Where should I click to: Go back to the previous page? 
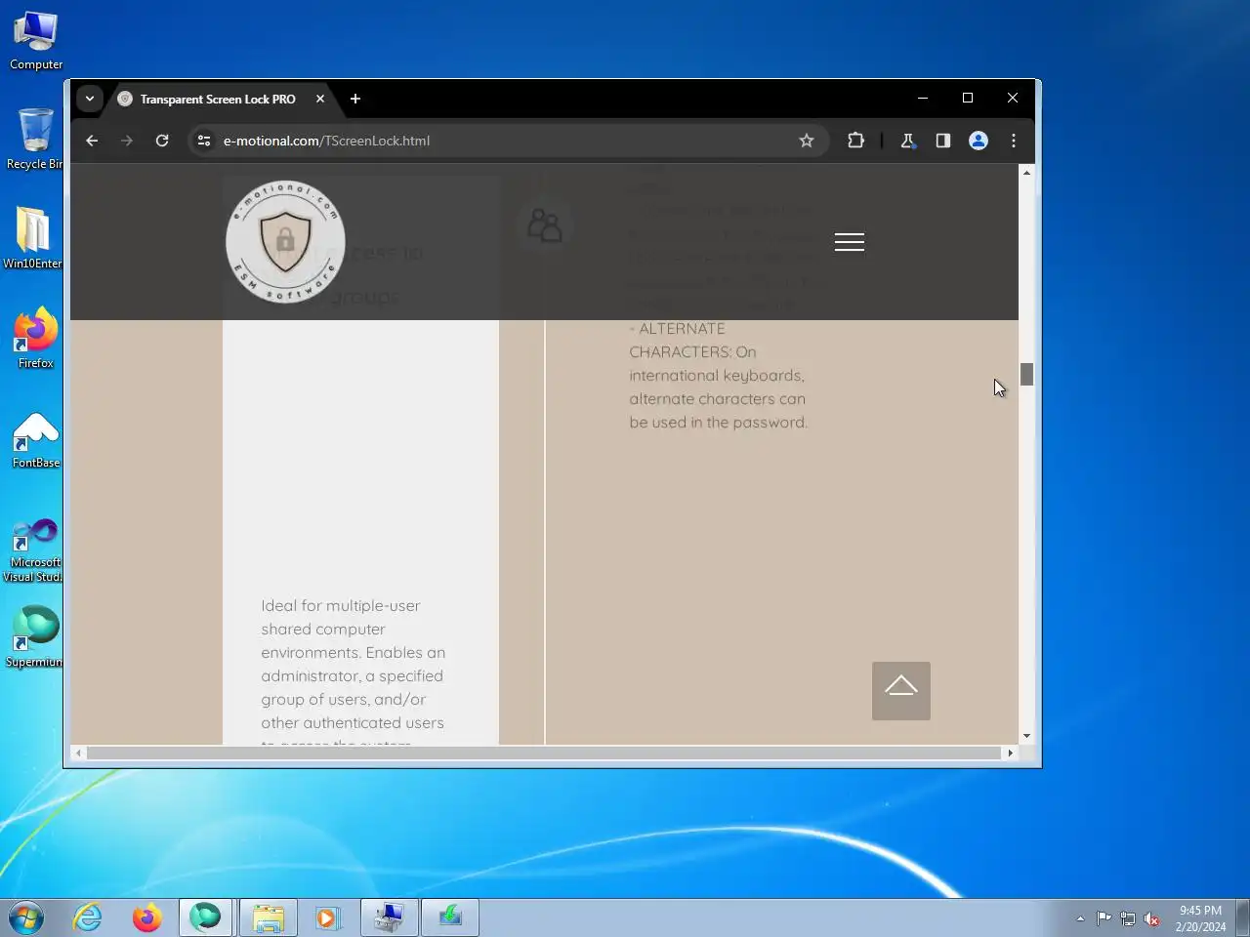(x=92, y=141)
